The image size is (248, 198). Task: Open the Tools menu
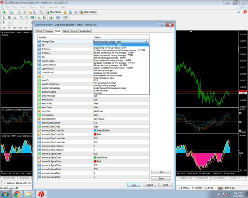point(43,7)
